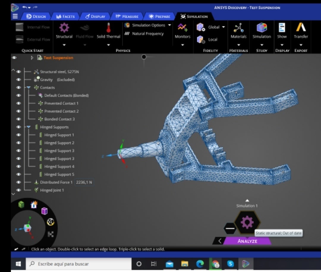Start an External Flow quick start
321x272 pixels.
(x=33, y=39)
